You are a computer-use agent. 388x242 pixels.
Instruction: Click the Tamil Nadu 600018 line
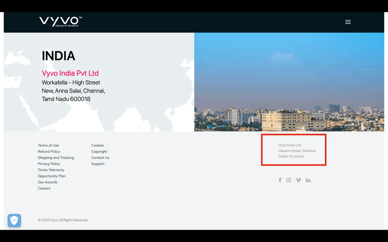pos(66,99)
